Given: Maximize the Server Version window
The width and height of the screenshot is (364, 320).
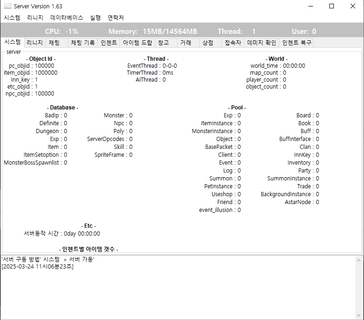Looking at the screenshot, I should coord(332,6).
